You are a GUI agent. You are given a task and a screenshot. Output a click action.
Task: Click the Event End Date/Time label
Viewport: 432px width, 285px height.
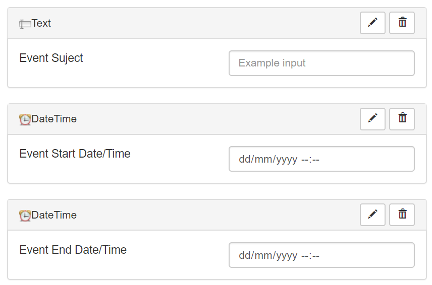pyautogui.click(x=73, y=250)
